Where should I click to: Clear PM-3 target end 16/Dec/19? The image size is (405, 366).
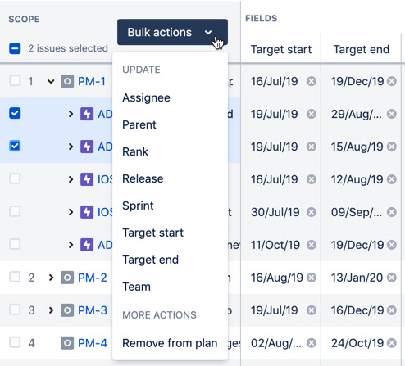[x=392, y=310]
